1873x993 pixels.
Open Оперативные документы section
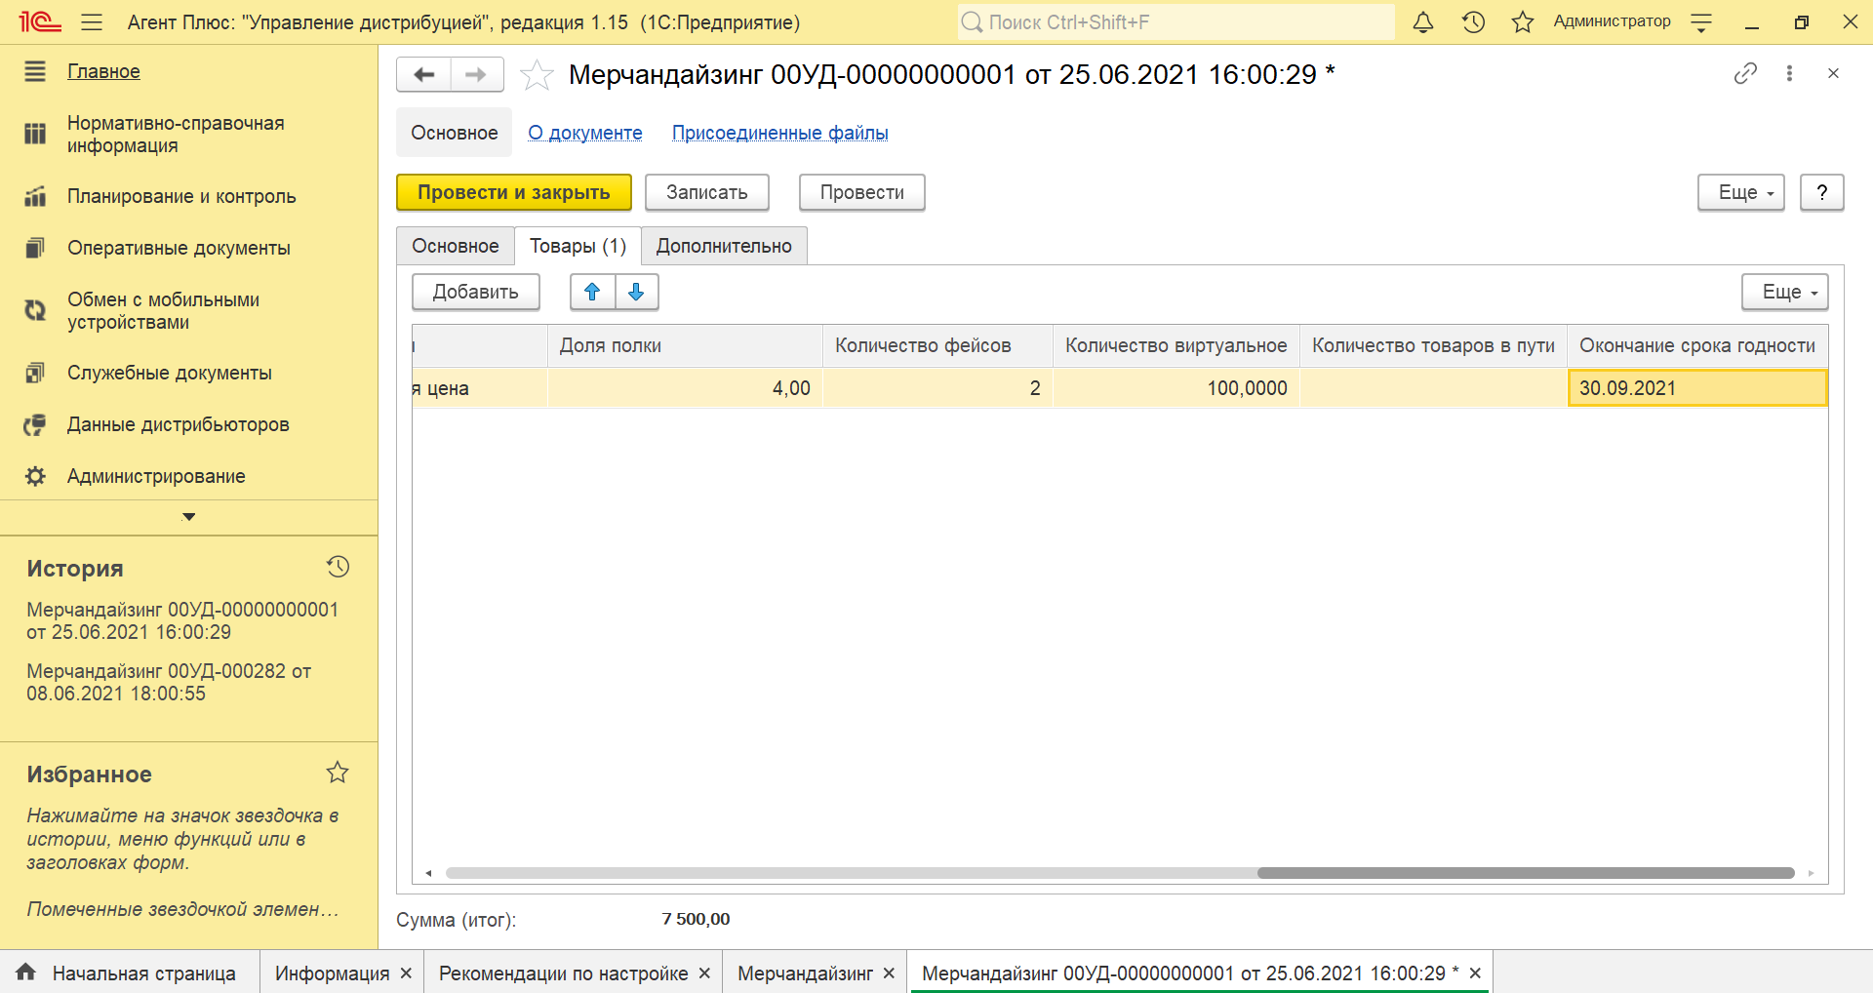click(179, 248)
